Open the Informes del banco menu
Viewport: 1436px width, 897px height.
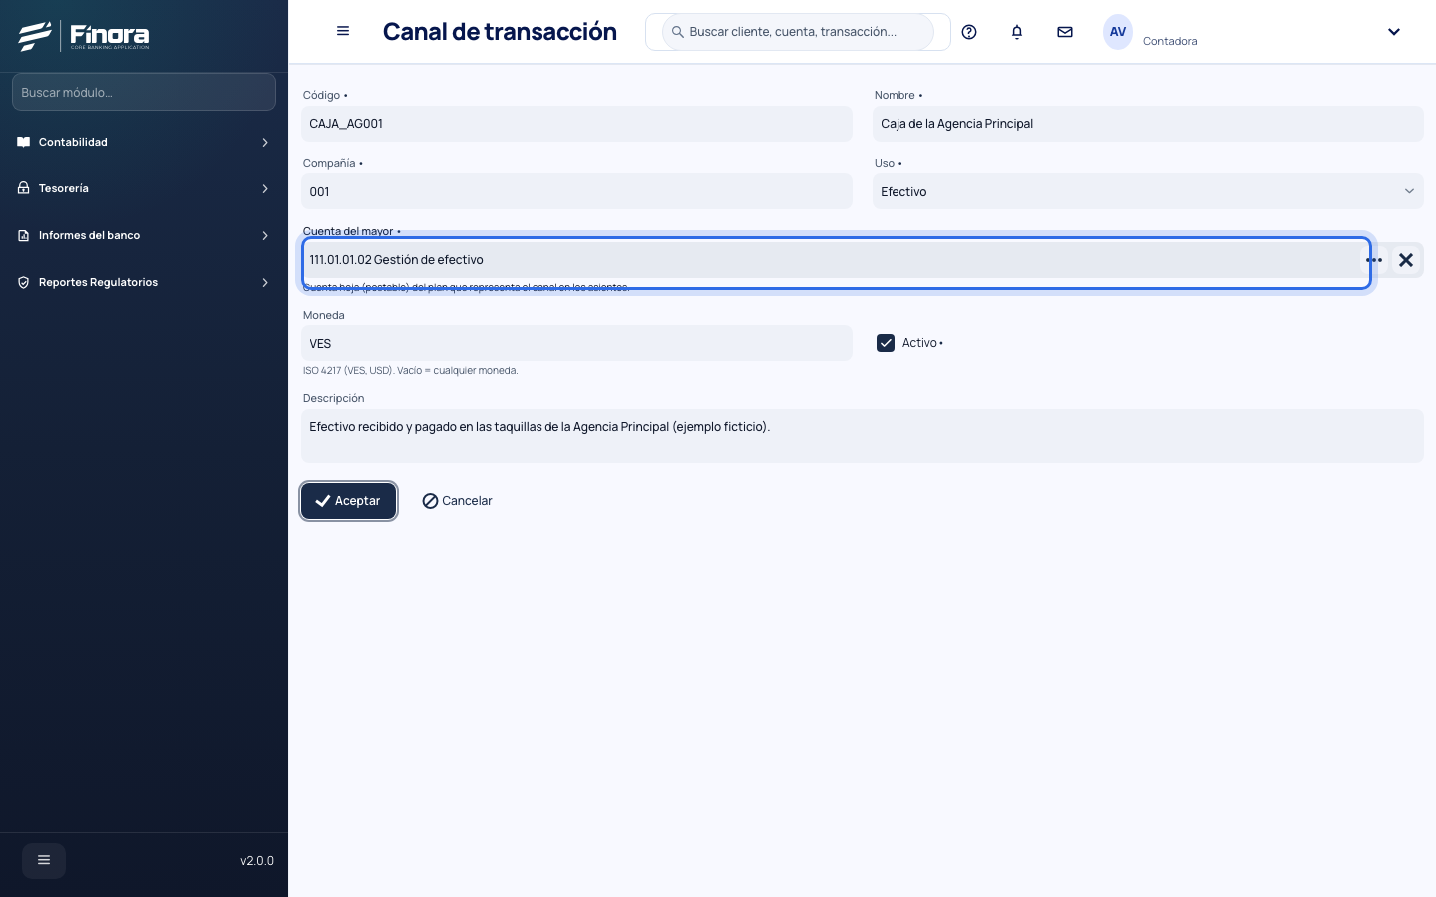[x=144, y=235]
